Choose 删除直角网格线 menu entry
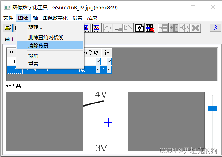The image size is (222, 157). point(50,37)
